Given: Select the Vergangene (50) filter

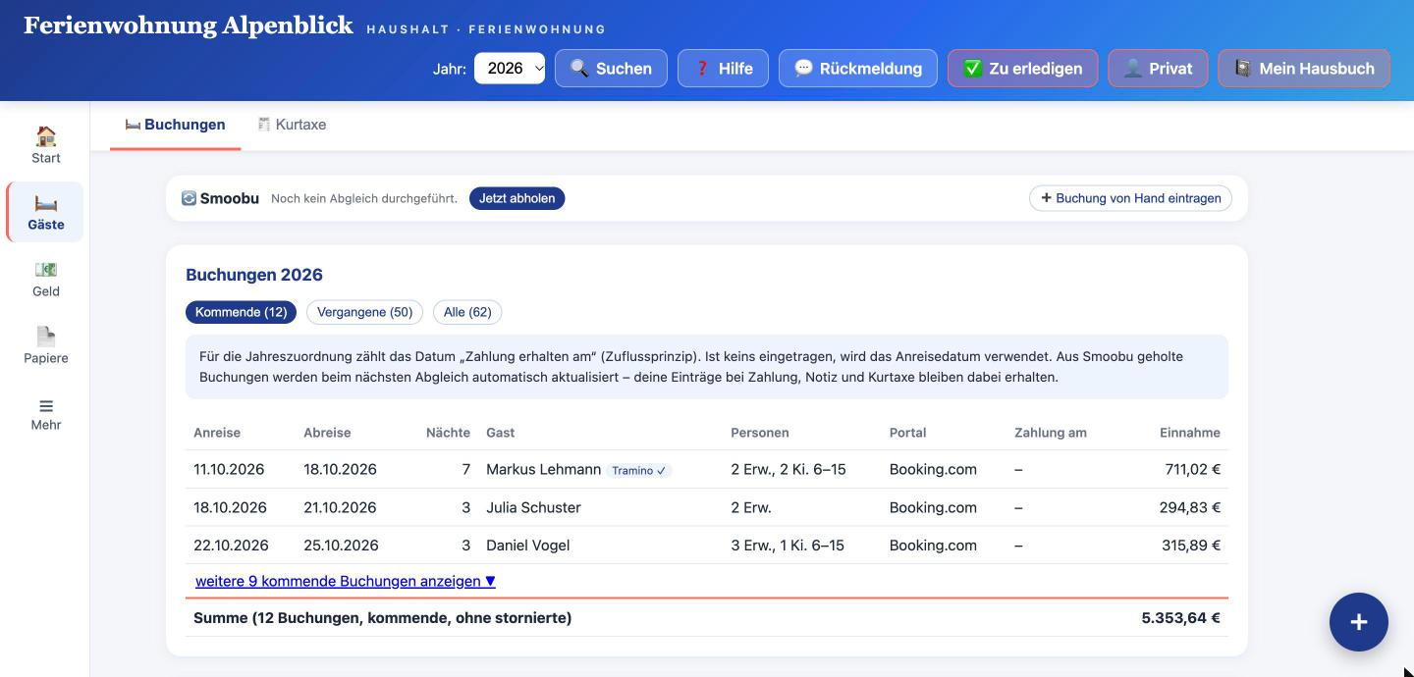Looking at the screenshot, I should (x=364, y=312).
